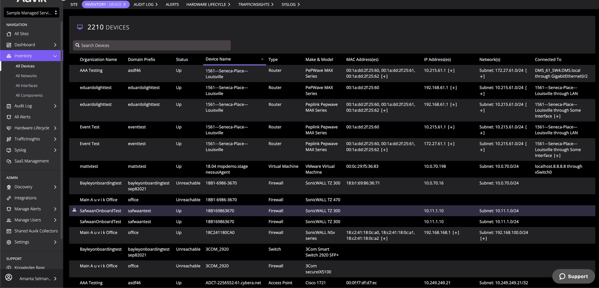Switch to the Alerts top tab
The image size is (599, 288).
[x=172, y=4]
